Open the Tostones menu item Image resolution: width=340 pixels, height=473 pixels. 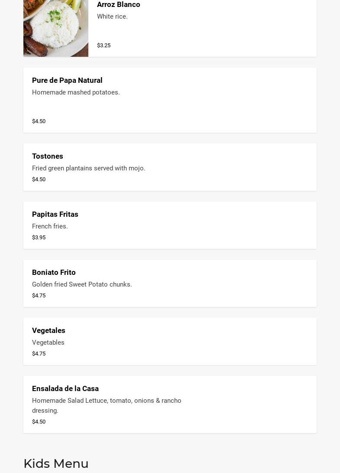tap(48, 156)
